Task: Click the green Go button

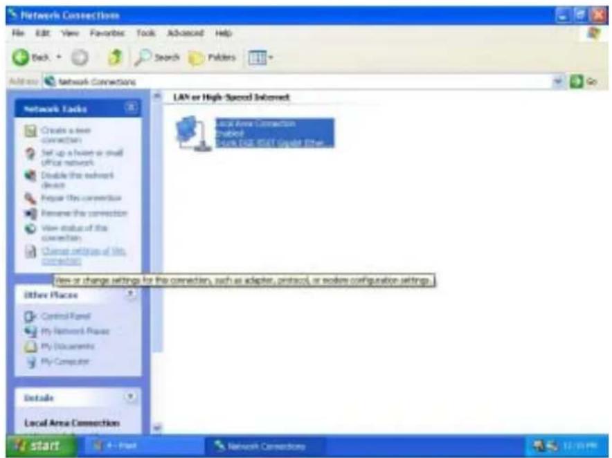Action: click(583, 82)
